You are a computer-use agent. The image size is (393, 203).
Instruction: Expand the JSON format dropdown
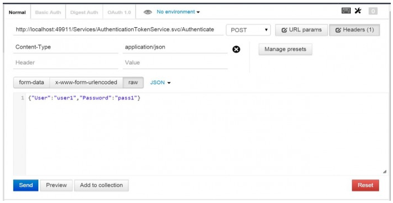click(161, 83)
